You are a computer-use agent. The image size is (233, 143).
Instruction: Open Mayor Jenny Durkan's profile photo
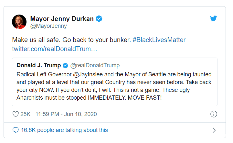19,22
